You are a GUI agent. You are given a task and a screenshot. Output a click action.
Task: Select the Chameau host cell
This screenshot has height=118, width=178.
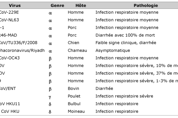point(77,50)
